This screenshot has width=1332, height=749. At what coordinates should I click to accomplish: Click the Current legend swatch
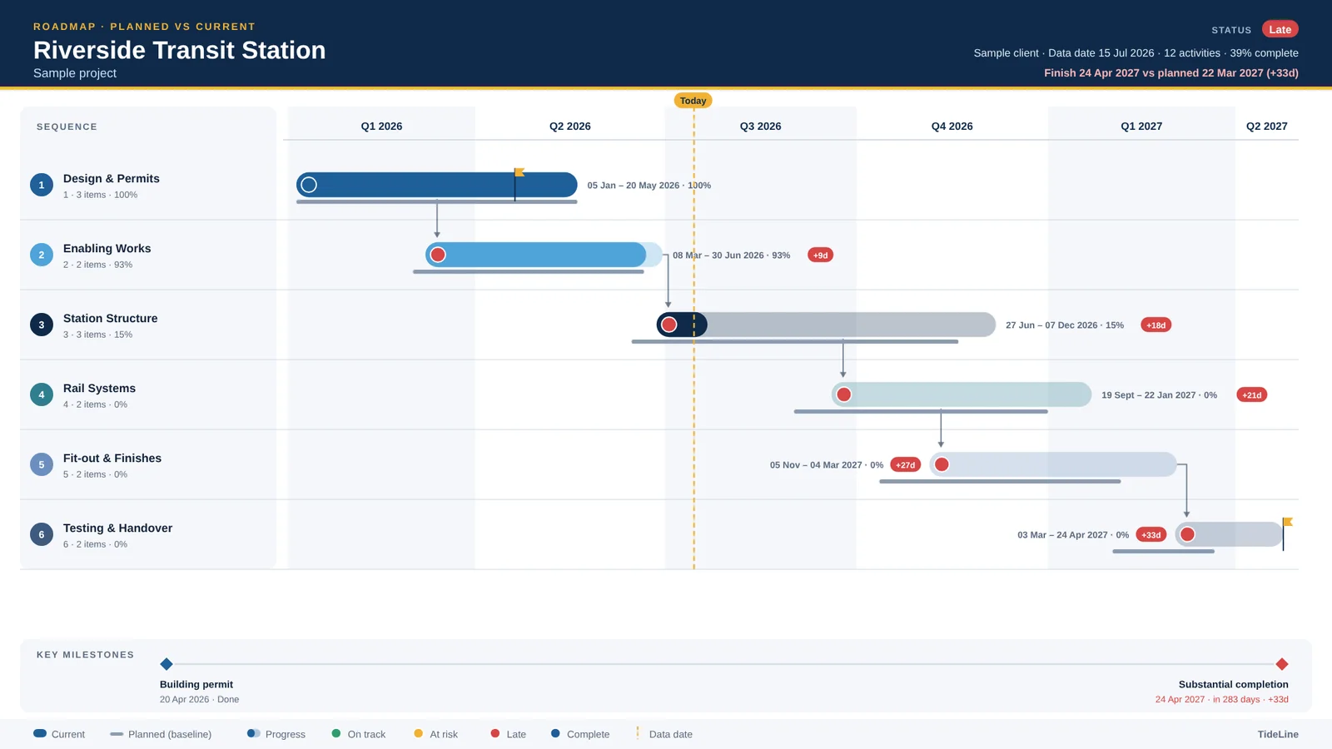40,733
